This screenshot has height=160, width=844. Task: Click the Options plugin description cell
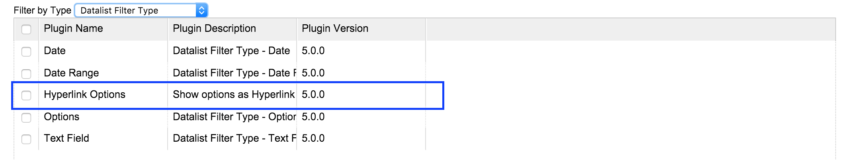coord(234,117)
